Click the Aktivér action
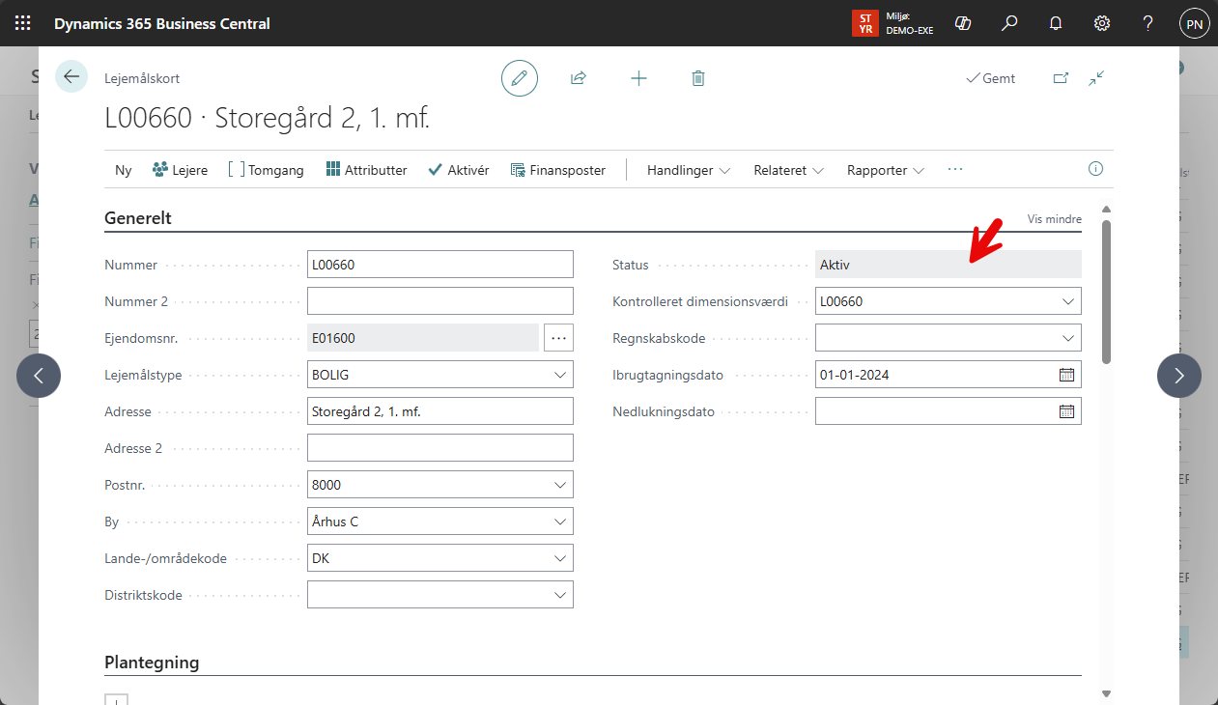Screen dimensions: 1218x705 pos(459,170)
